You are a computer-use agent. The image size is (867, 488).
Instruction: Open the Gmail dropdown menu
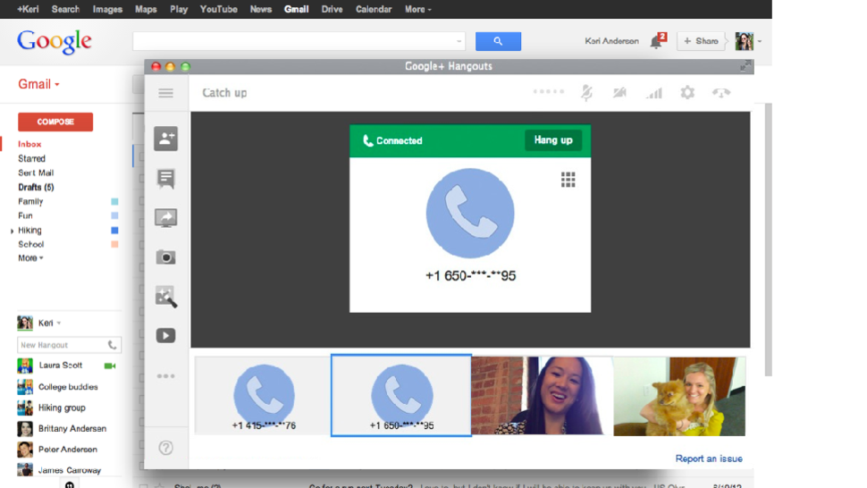click(x=38, y=84)
